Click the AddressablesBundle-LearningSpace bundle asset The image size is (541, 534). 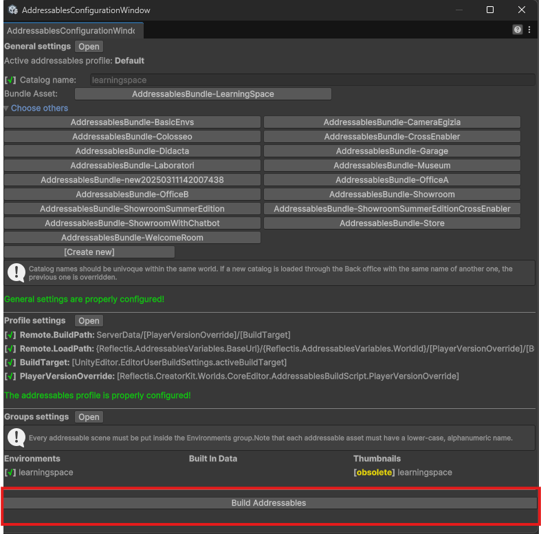[203, 94]
